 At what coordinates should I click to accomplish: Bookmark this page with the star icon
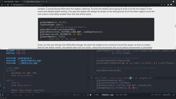click(164, 5)
